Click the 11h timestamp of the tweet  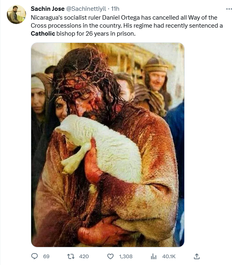[x=115, y=9]
